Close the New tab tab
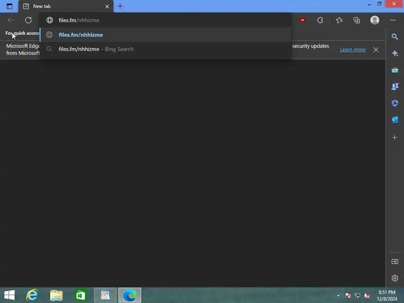404x303 pixels. (107, 6)
